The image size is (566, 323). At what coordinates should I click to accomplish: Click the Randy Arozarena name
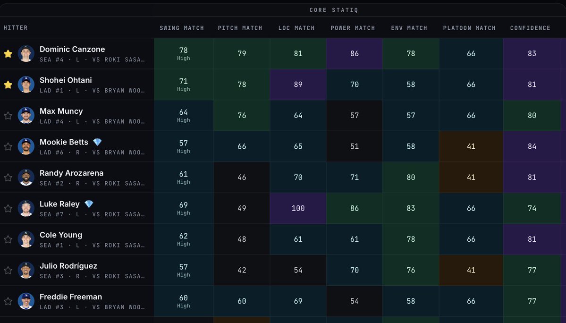[71, 173]
